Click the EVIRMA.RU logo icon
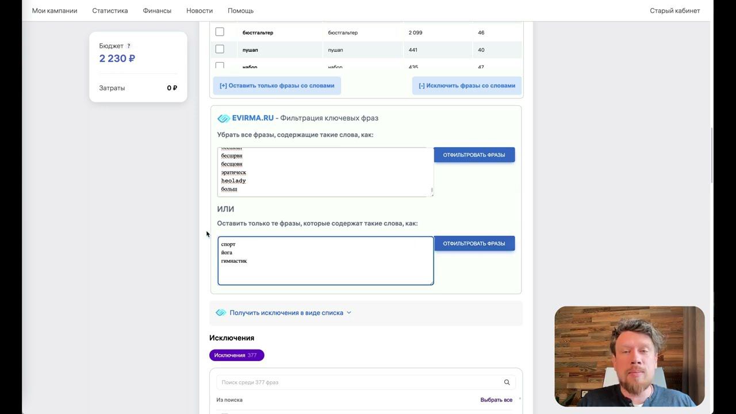Screen dimensions: 736x414 [x=224, y=118]
